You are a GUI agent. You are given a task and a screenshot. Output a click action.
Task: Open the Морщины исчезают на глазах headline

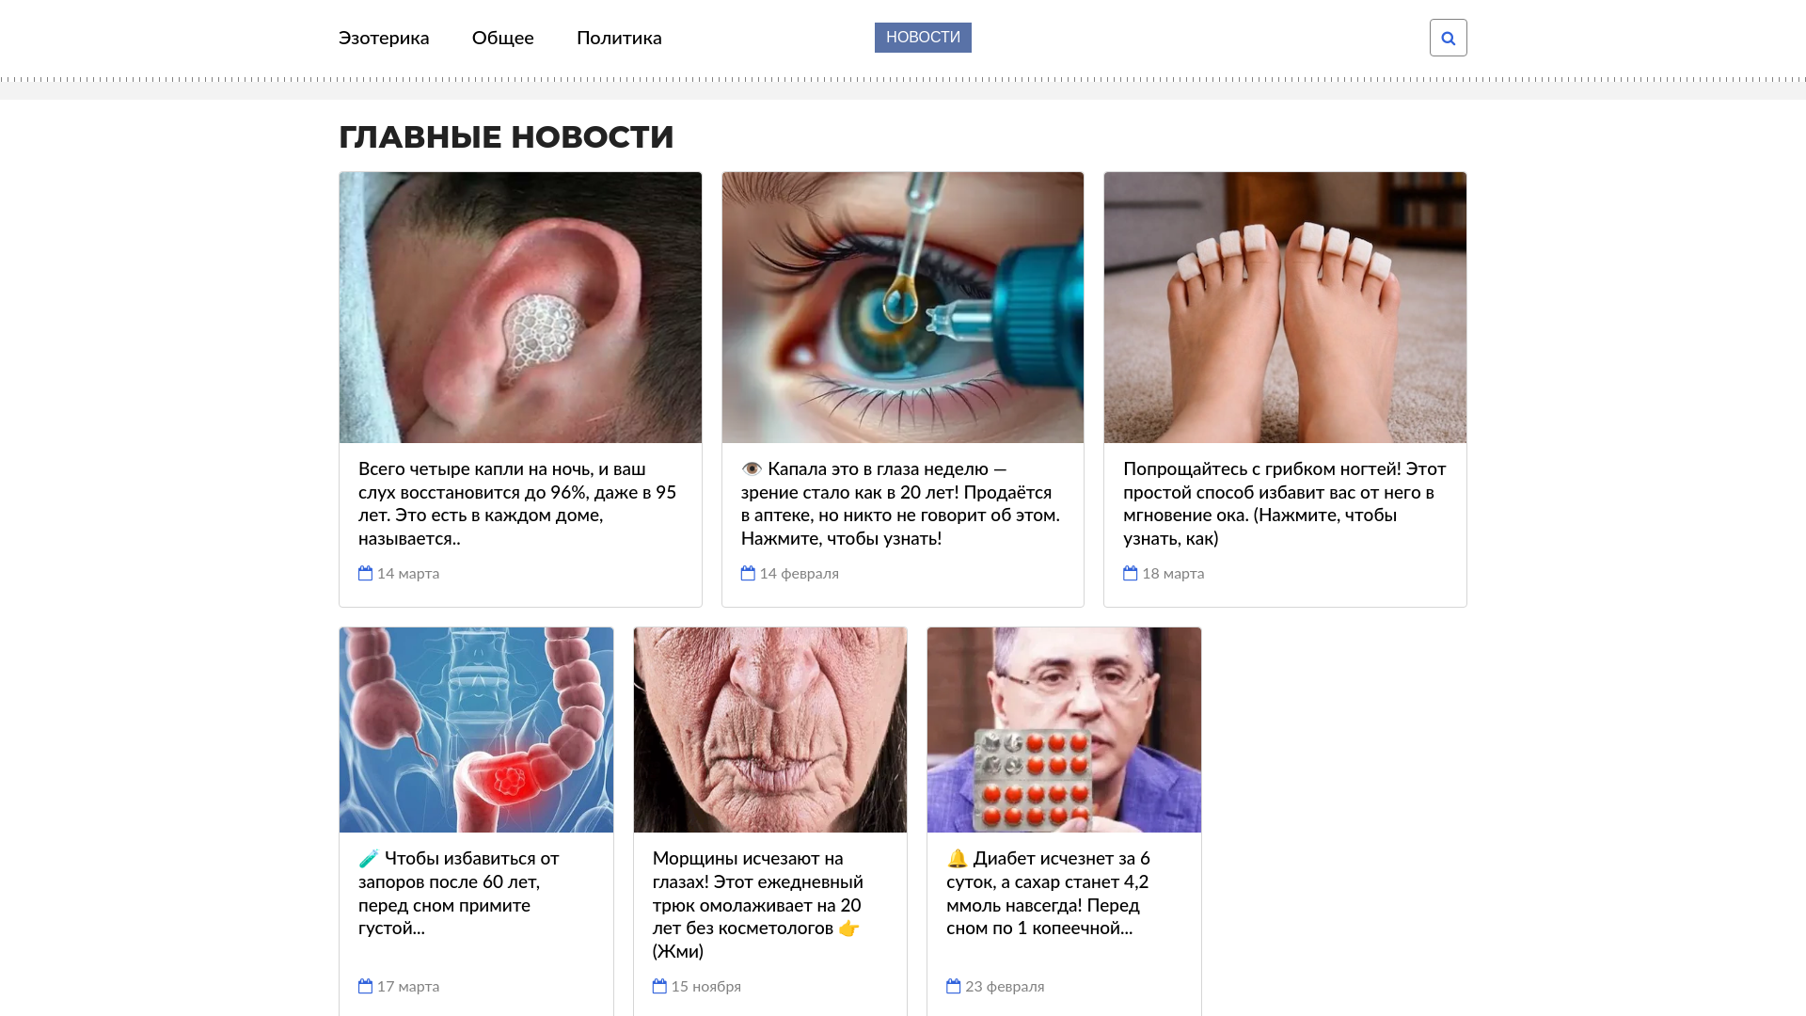coord(758,905)
